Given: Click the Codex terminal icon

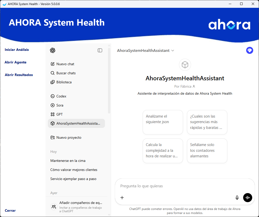Looking at the screenshot, I should 53,96.
